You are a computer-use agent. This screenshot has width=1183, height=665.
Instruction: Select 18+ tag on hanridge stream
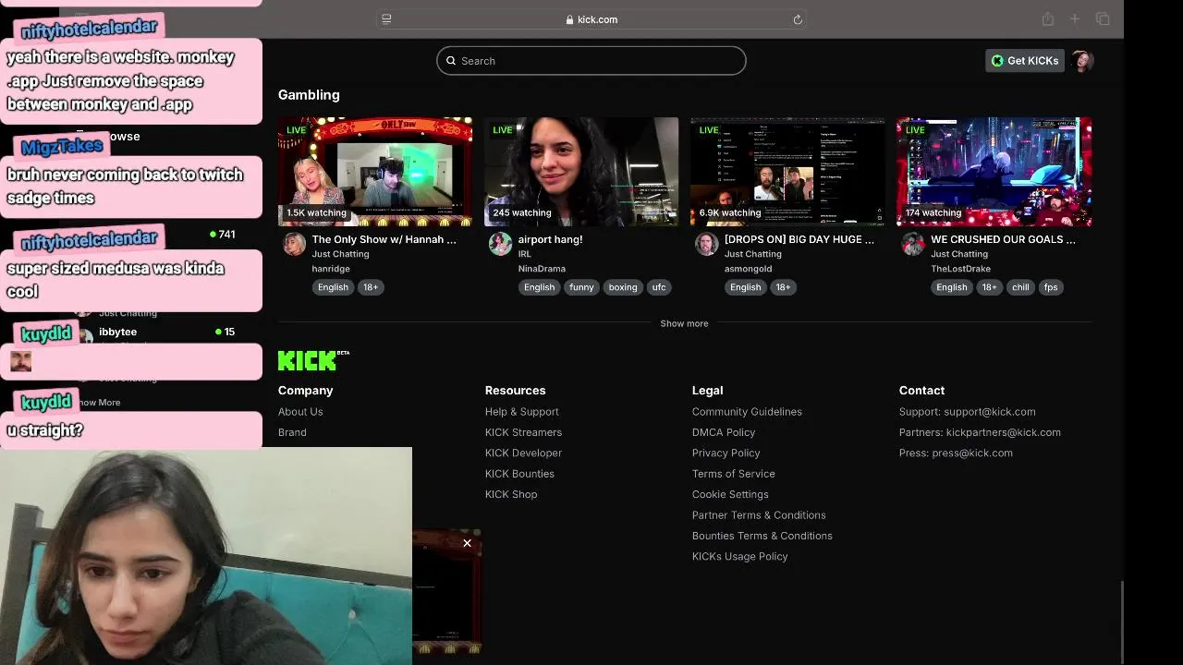pos(371,287)
